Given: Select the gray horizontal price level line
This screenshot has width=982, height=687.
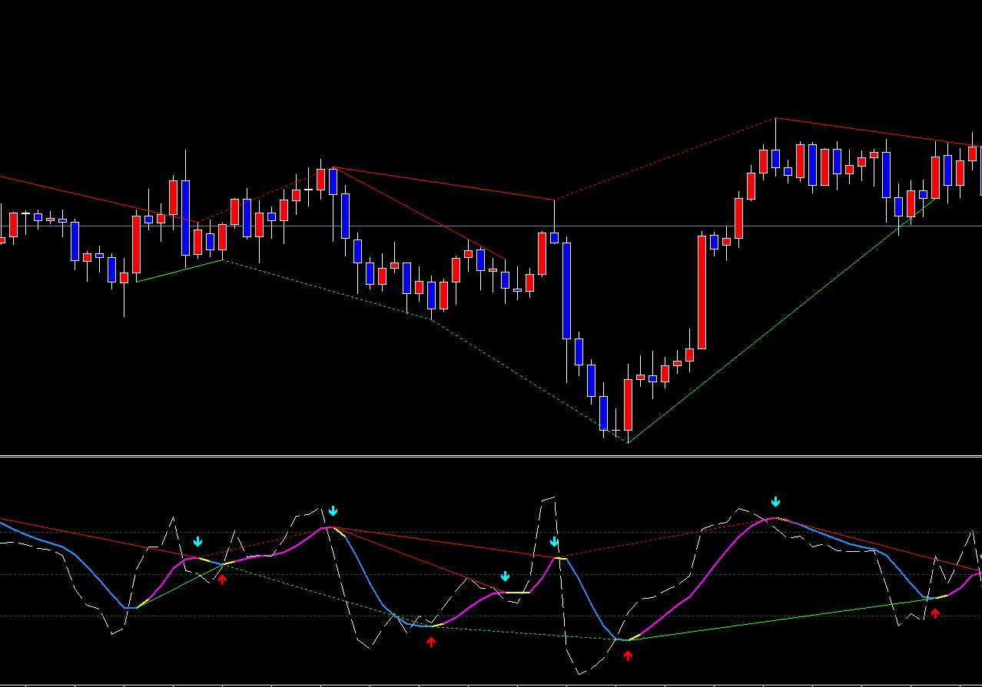Looking at the screenshot, I should [491, 226].
